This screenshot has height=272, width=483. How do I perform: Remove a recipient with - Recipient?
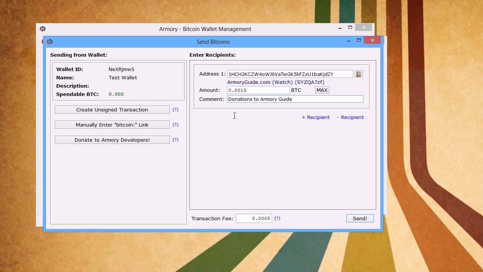point(350,117)
